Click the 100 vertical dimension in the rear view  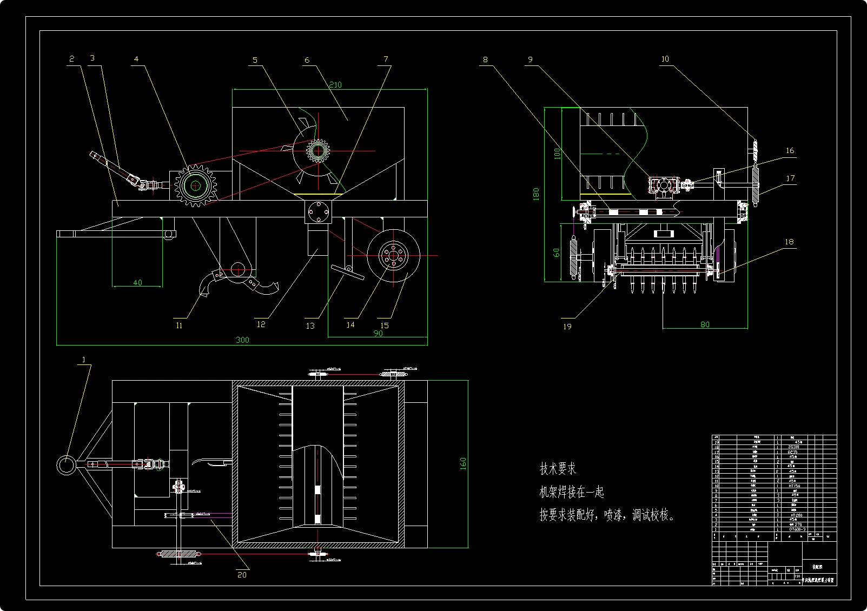click(558, 154)
